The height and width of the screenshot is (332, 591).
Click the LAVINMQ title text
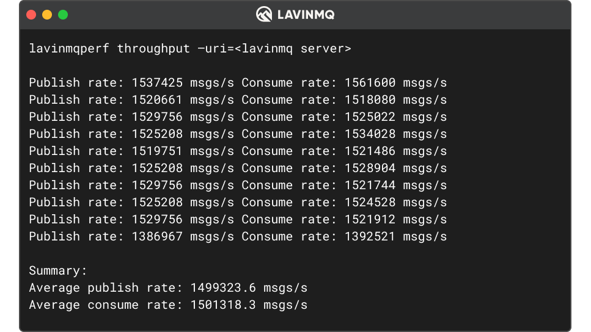304,15
